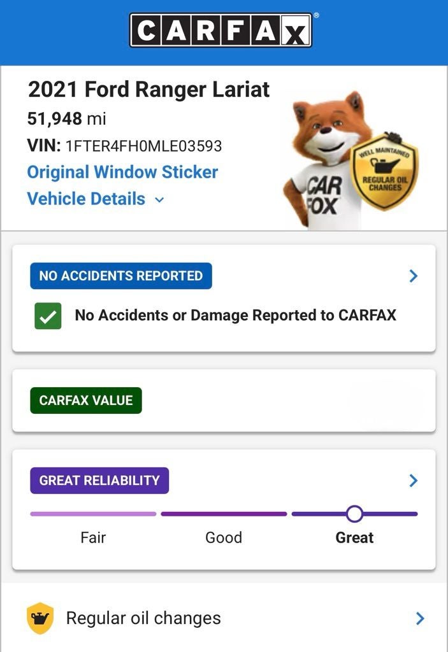Open Original Window Sticker link
Image resolution: width=448 pixels, height=652 pixels.
pos(122,172)
